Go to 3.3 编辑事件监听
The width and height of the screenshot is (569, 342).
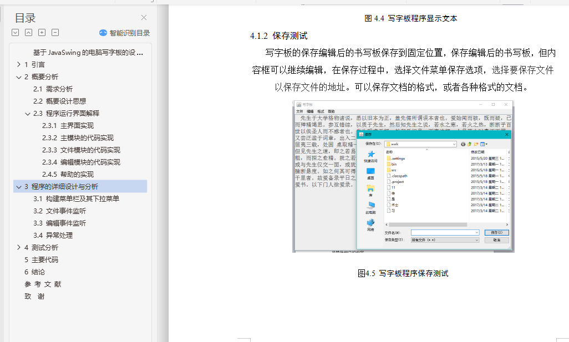(x=59, y=223)
